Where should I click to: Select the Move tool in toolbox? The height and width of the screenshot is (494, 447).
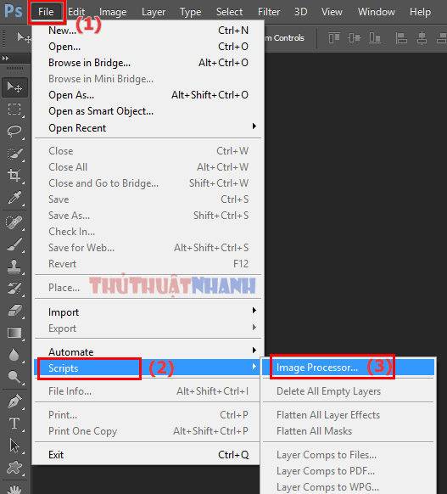click(x=14, y=87)
